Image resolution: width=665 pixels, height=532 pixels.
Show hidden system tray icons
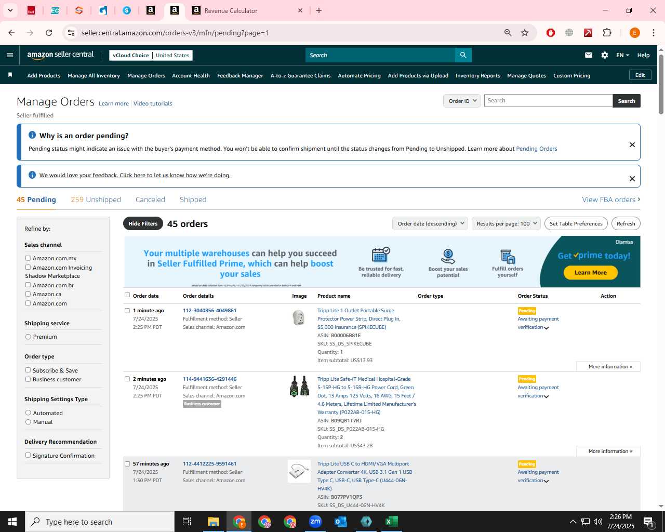[x=573, y=522]
